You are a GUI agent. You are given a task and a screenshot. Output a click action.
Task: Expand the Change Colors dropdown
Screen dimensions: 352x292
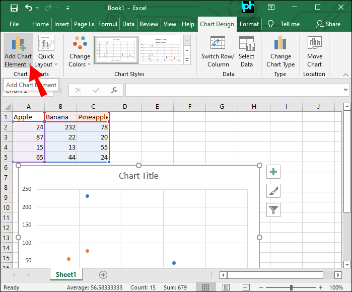80,52
